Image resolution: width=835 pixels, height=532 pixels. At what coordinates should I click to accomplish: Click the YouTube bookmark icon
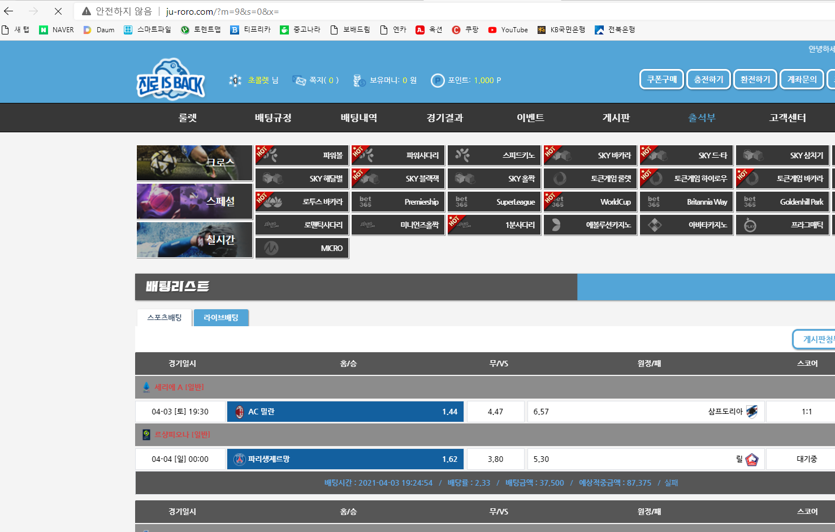tap(492, 30)
